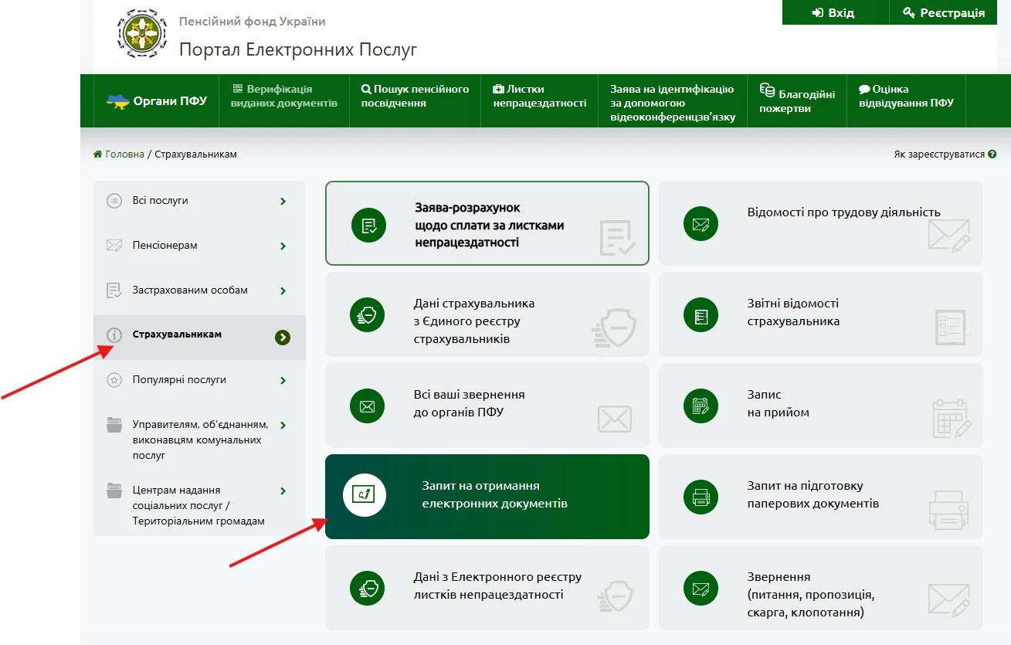The width and height of the screenshot is (1011, 645).
Task: Open Органи ПФУ menu item
Action: [157, 101]
